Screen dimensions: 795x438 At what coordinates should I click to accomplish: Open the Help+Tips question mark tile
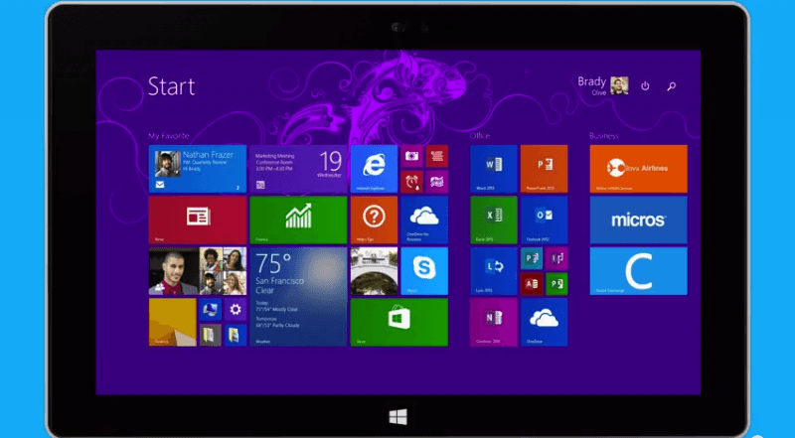pos(374,220)
